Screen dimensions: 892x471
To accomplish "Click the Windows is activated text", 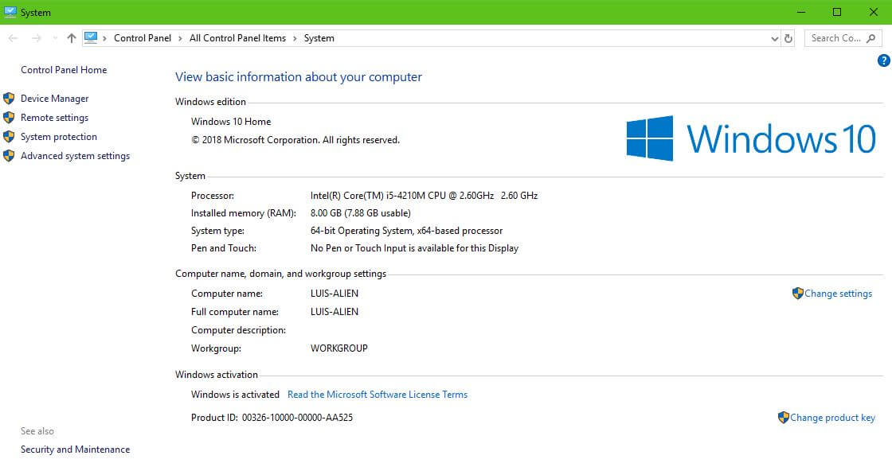I will click(x=235, y=395).
